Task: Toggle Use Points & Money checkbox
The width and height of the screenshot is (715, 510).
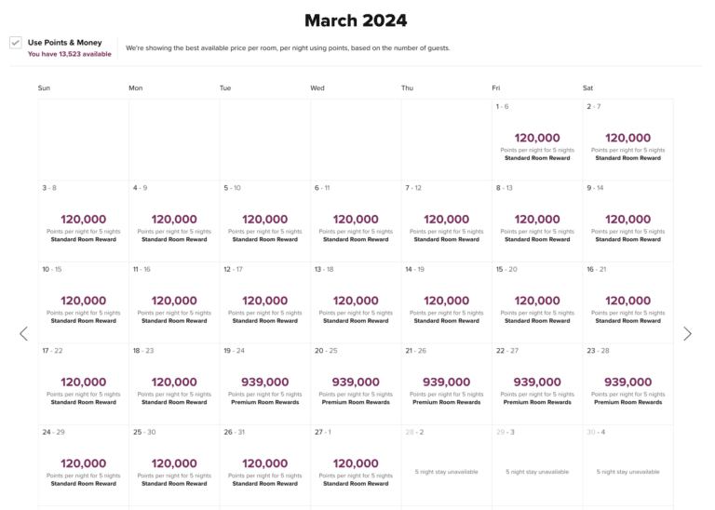Action: pos(16,43)
